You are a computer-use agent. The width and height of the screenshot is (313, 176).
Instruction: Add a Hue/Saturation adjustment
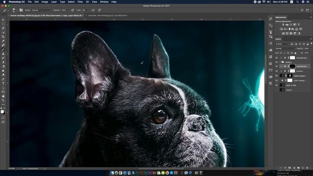(281, 29)
